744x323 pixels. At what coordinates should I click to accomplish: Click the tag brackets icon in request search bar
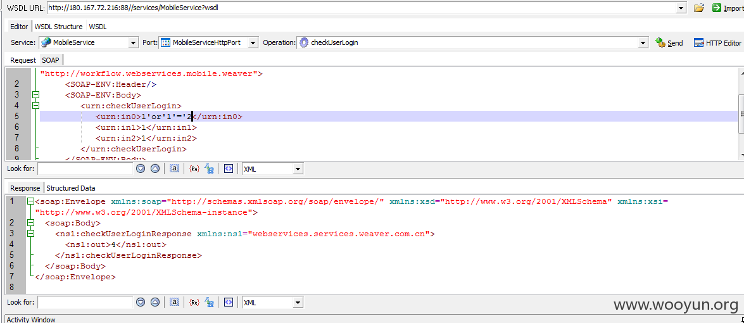coord(229,168)
